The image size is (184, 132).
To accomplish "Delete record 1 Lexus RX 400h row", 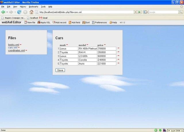I will [x=118, y=48].
